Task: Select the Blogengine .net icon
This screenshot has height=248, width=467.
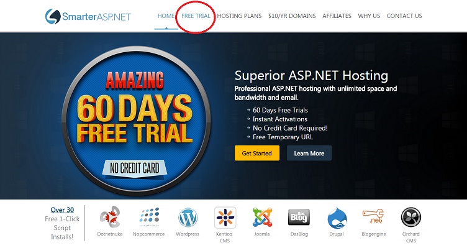Action: tap(373, 216)
